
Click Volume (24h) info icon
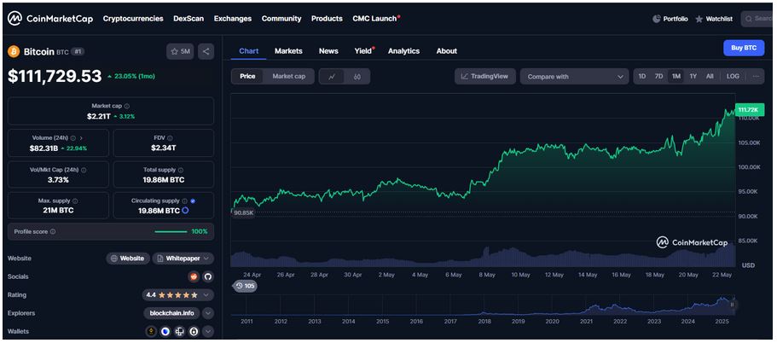pyautogui.click(x=73, y=137)
